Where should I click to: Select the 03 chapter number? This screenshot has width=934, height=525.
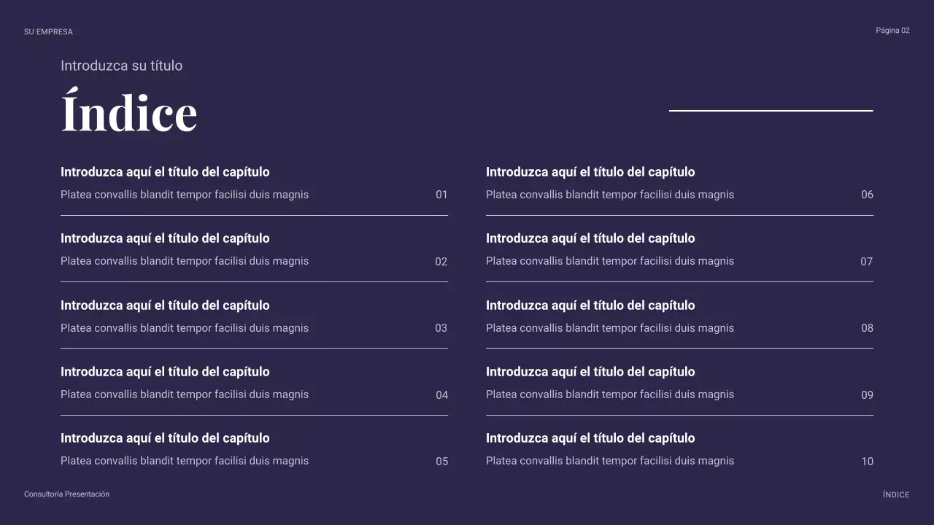(x=441, y=328)
